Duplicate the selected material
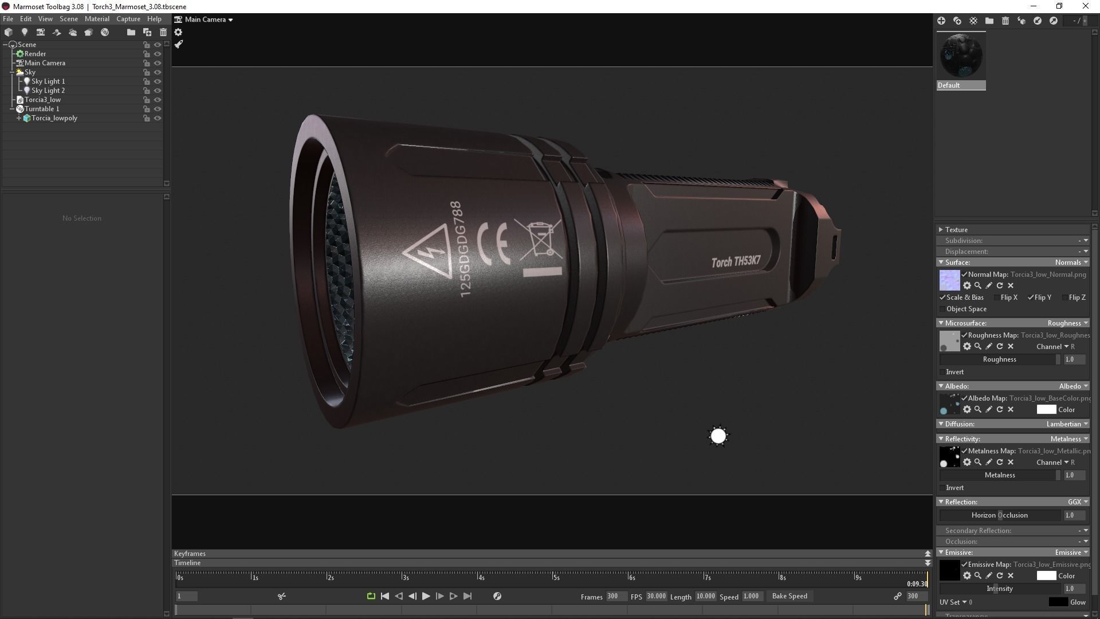Image resolution: width=1100 pixels, height=619 pixels. pos(957,21)
